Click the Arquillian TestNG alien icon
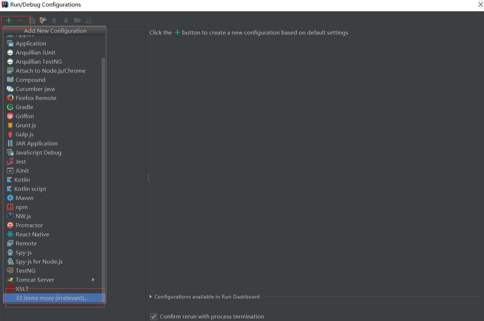The height and width of the screenshot is (321, 484). click(x=10, y=61)
